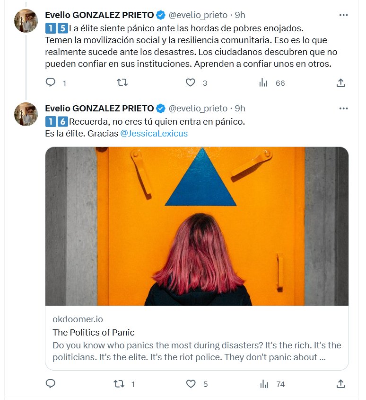Open Evelio's avatar on the first tweet
The image size is (366, 400).
coord(26,21)
